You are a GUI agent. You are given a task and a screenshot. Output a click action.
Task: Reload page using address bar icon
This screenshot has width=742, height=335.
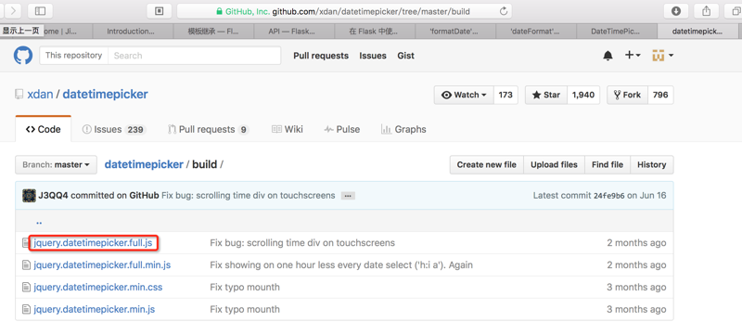click(x=504, y=10)
